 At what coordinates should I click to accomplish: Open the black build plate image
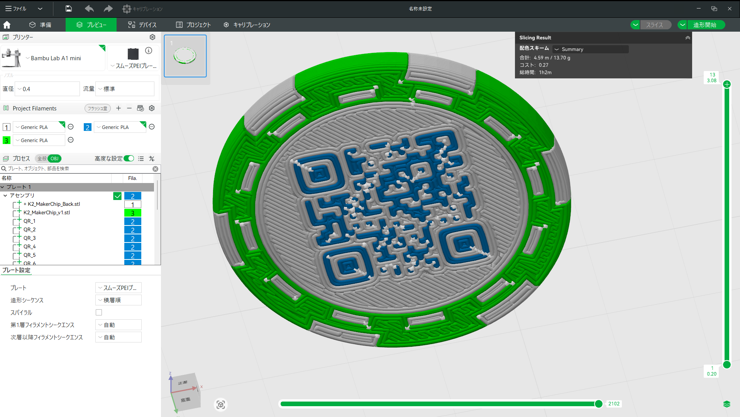[x=133, y=54]
